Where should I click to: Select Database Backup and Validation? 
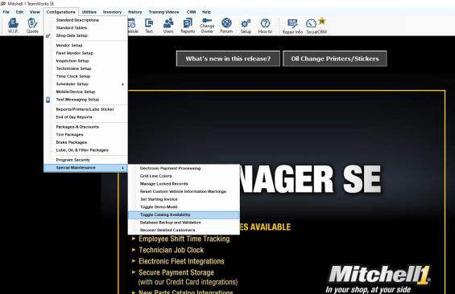click(184, 223)
